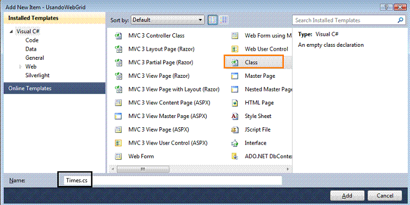Select the Style Sheet label
The image size is (410, 205).
pyautogui.click(x=258, y=116)
